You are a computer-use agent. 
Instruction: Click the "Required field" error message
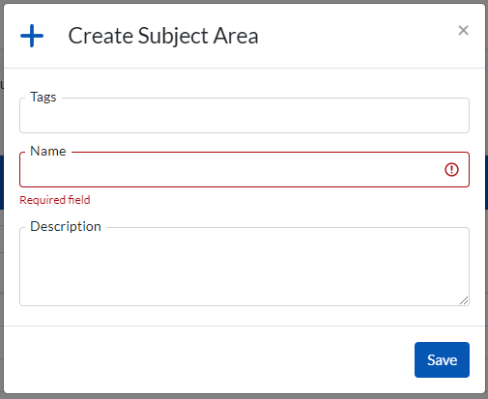tap(55, 200)
